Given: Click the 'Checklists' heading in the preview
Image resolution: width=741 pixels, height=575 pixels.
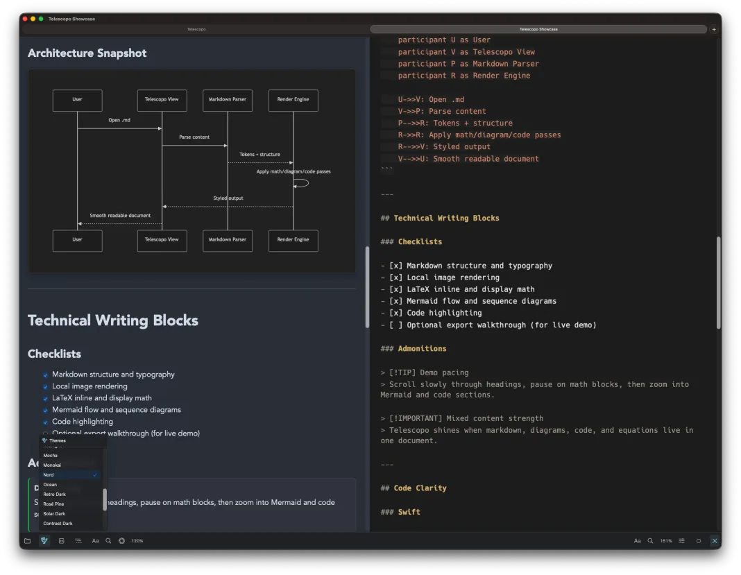Looking at the screenshot, I should pos(54,354).
